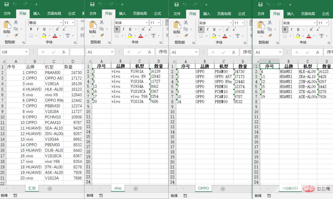This screenshot has width=333, height=199.
Task: Toggle Bold formatting in the 汇总 workbook
Action: click(x=31, y=29)
